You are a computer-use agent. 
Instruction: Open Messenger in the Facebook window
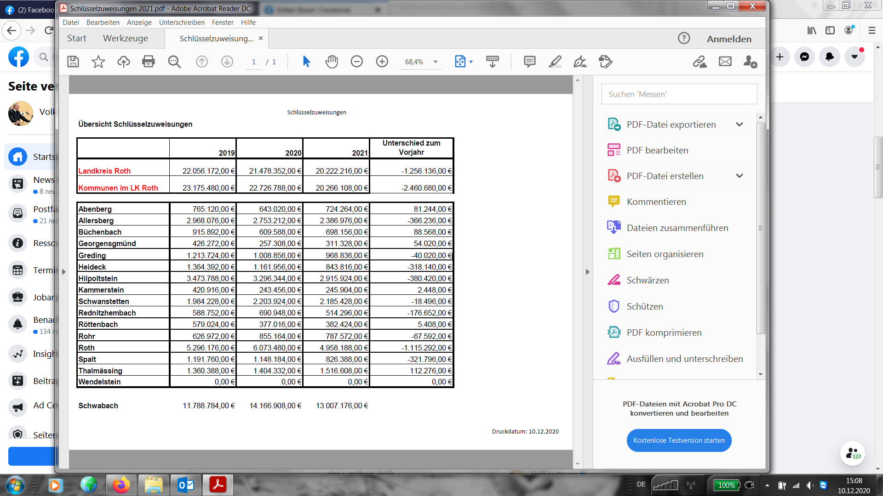click(x=804, y=57)
